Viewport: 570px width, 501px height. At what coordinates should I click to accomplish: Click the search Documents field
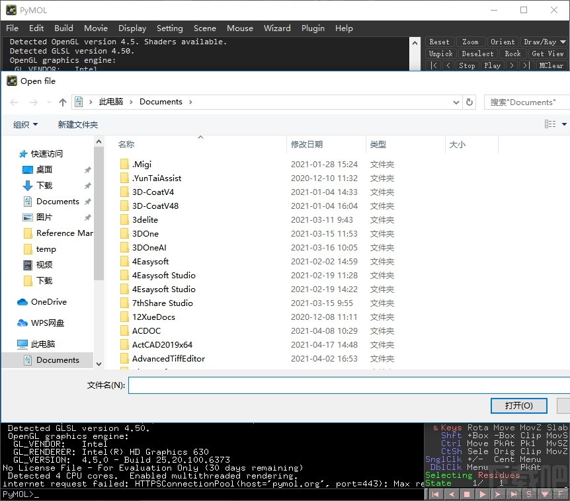pos(527,102)
